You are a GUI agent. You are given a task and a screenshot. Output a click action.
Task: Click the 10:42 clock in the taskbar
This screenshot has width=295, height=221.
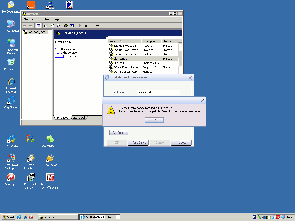tap(290, 217)
